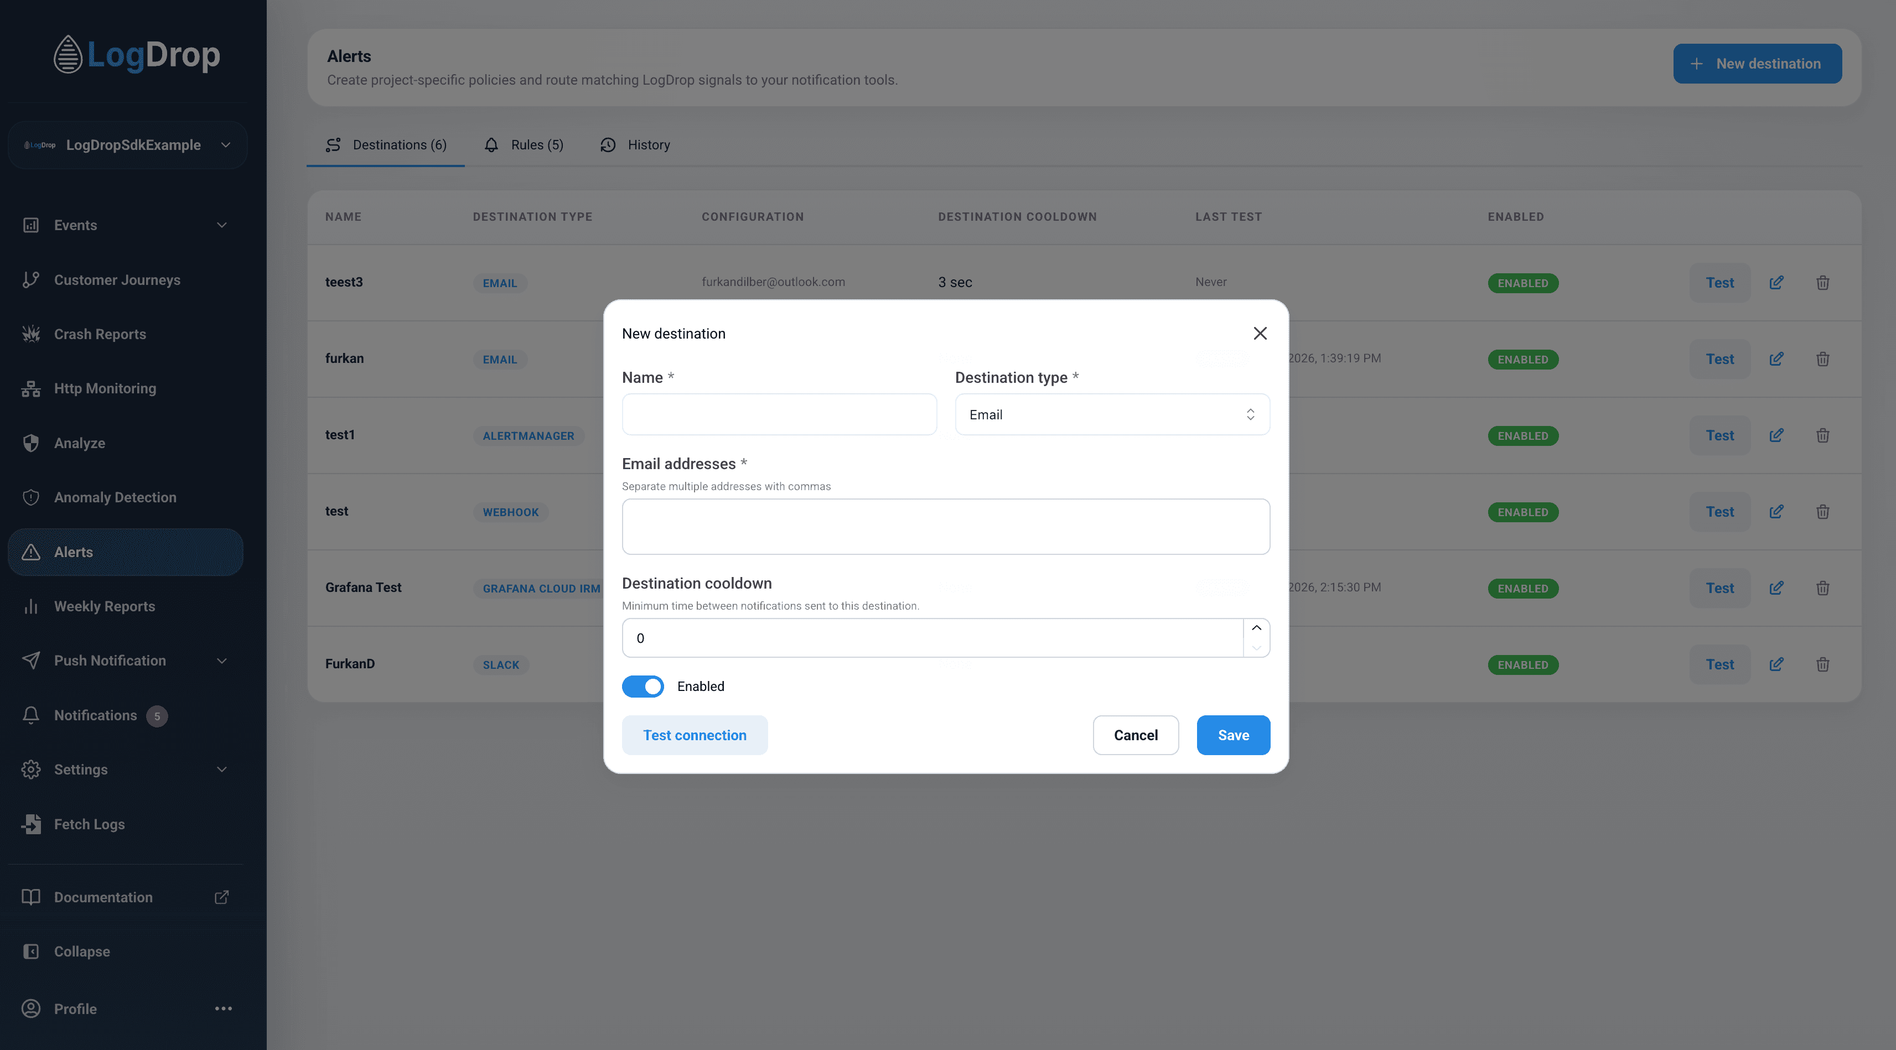1896x1050 pixels.
Task: Edit the teest3 destination
Action: pyautogui.click(x=1776, y=283)
